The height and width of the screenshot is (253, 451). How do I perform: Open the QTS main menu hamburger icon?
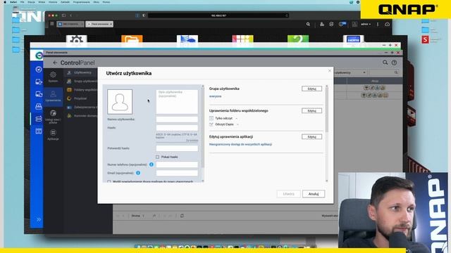point(52,24)
